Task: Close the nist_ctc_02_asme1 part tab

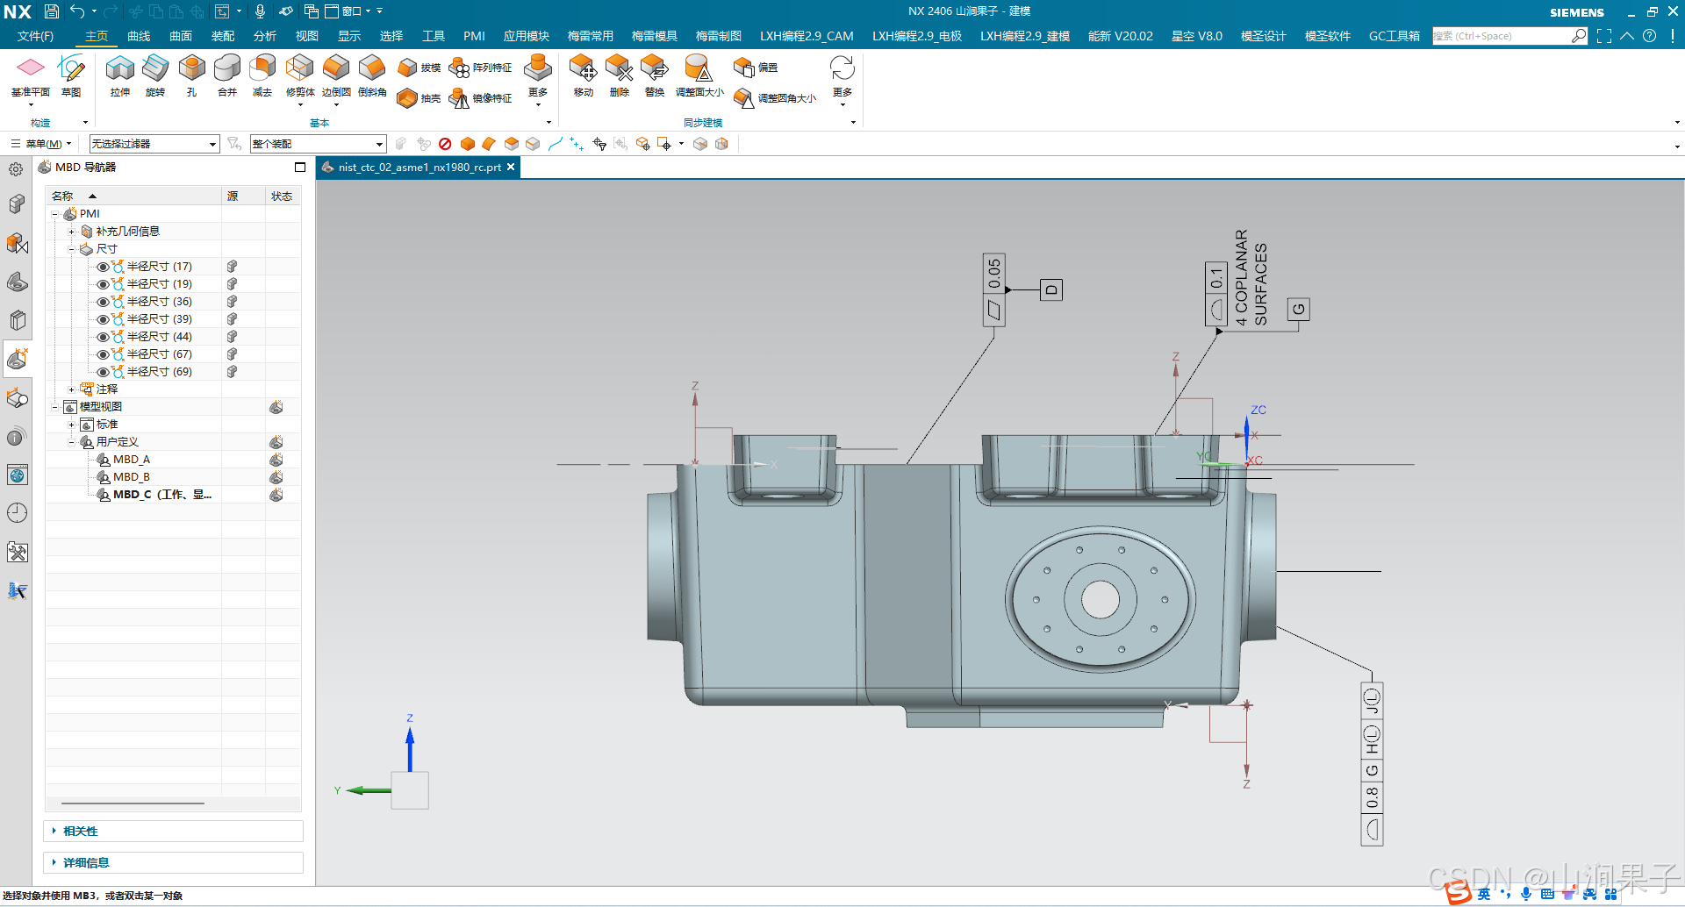Action: (x=511, y=167)
